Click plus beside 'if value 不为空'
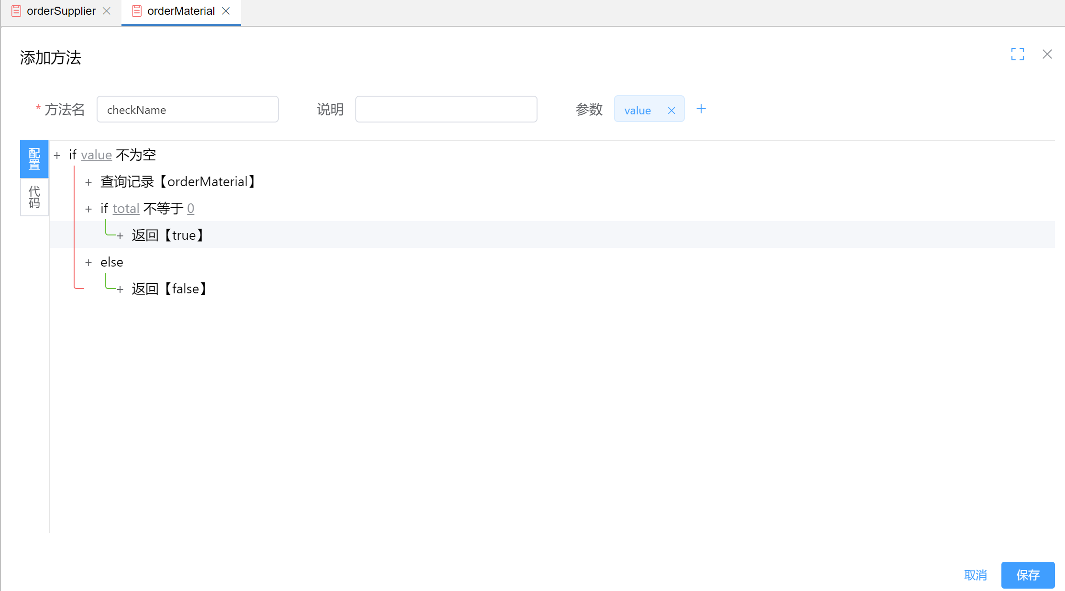This screenshot has height=591, width=1065. 57,156
